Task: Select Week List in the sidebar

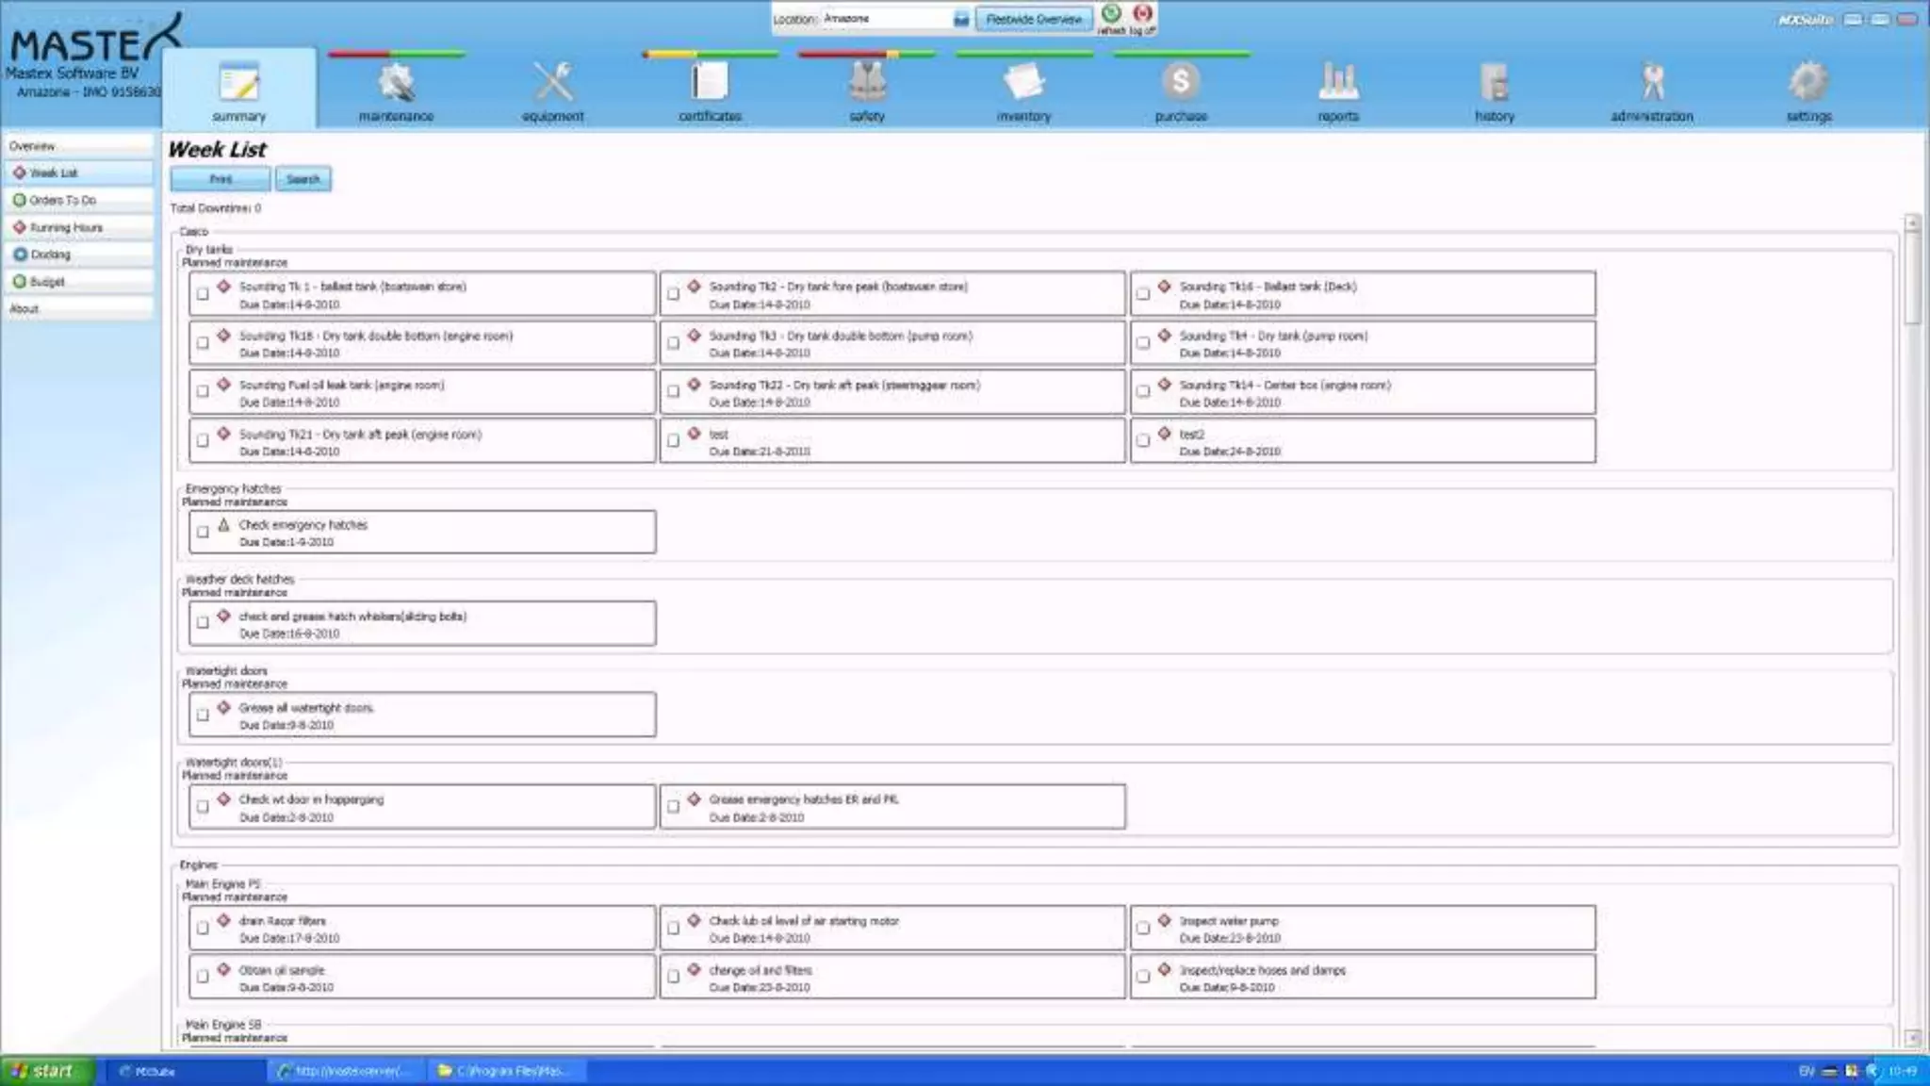Action: [79, 173]
